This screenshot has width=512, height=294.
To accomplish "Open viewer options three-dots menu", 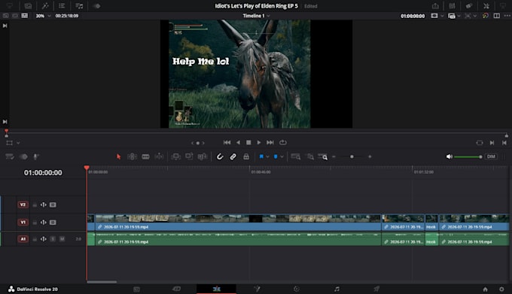I will (x=507, y=16).
